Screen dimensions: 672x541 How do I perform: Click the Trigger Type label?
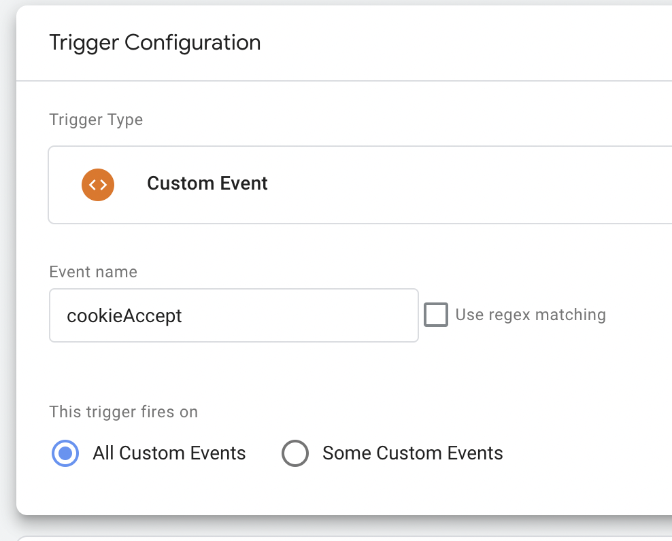tap(96, 120)
